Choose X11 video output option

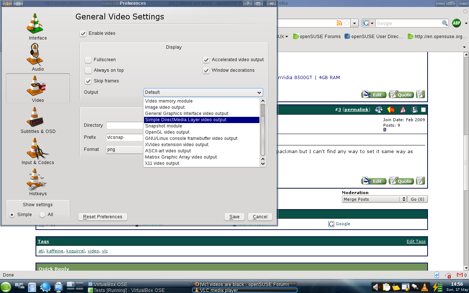pos(202,163)
